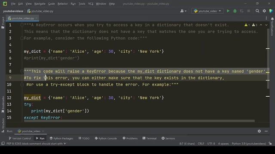Open the Edit menu
The height and width of the screenshot is (154, 275).
click(21, 4)
